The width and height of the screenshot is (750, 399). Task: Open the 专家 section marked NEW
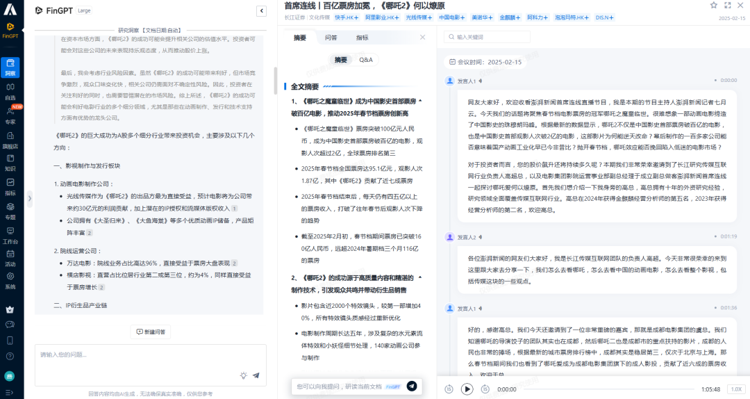pos(10,115)
